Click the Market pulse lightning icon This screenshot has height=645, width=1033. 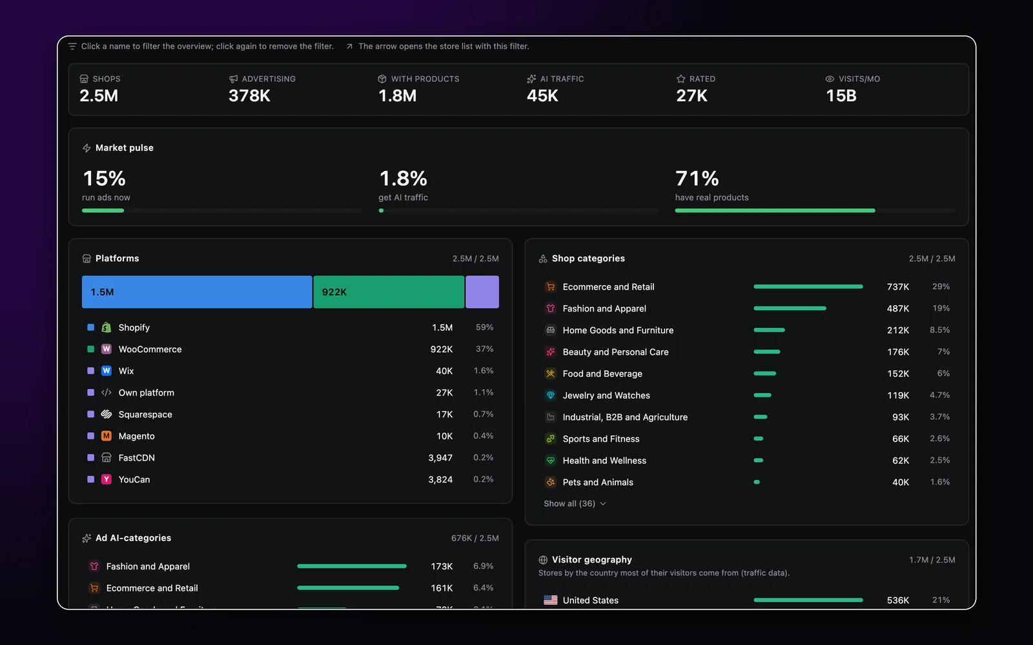pos(87,148)
